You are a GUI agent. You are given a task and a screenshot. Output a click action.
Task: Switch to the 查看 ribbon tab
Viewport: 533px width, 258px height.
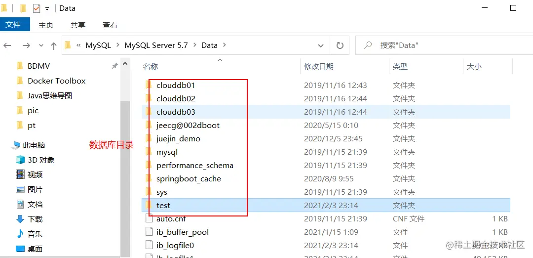point(110,25)
